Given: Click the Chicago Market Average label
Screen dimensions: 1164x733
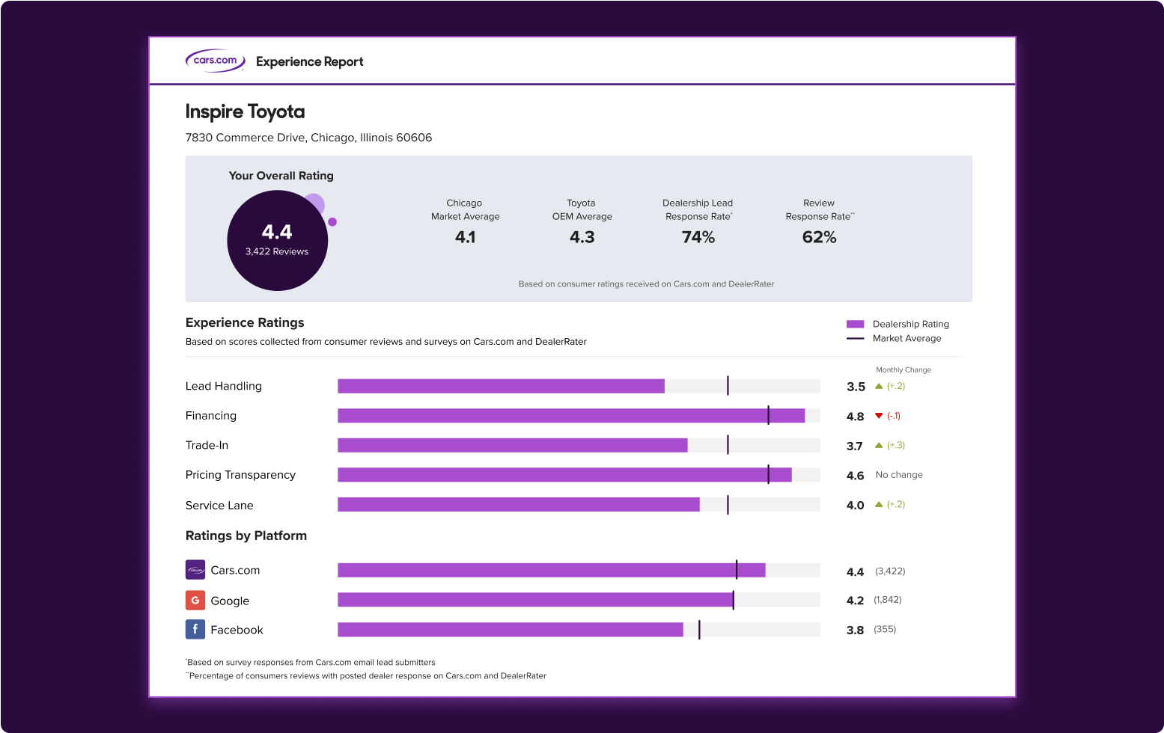Looking at the screenshot, I should [x=465, y=209].
